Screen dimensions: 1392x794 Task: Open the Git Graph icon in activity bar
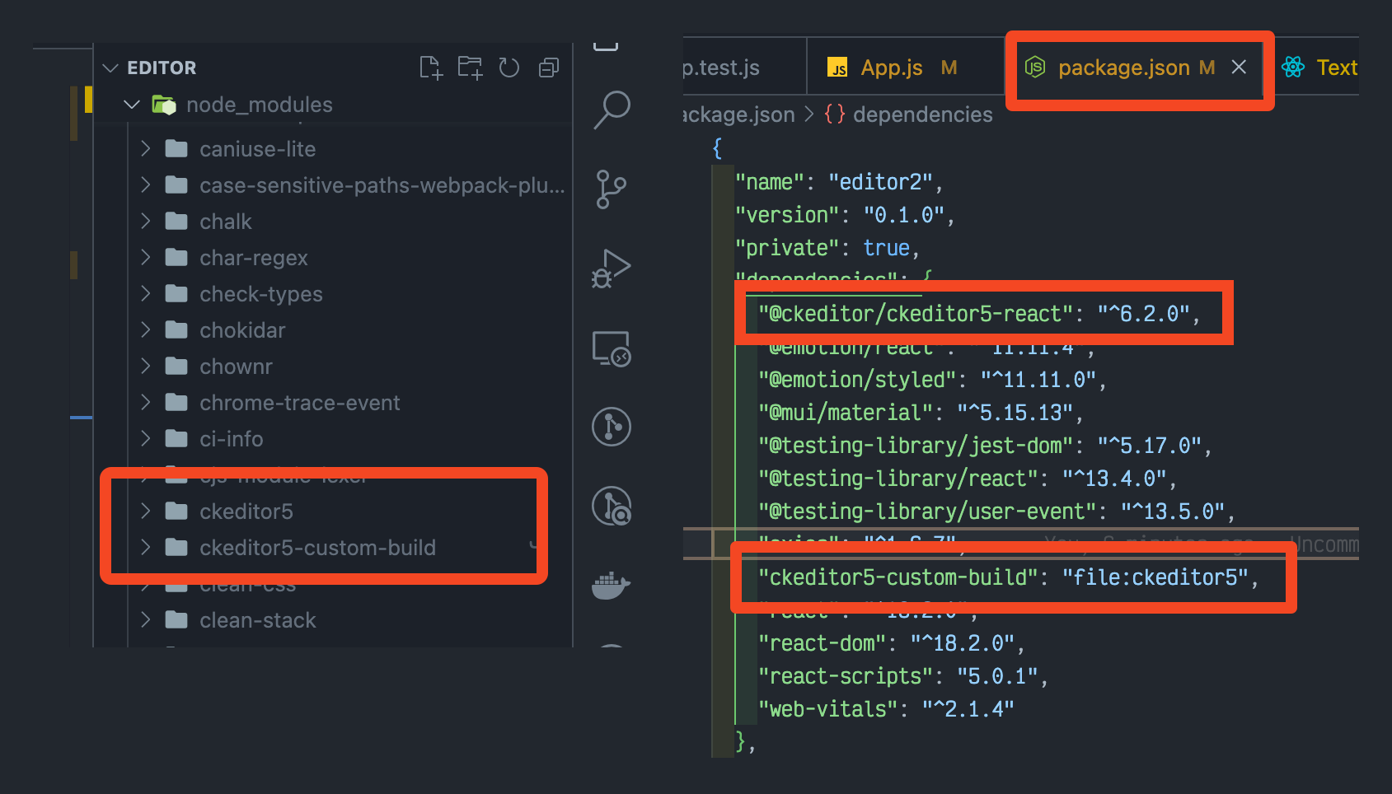tap(612, 427)
